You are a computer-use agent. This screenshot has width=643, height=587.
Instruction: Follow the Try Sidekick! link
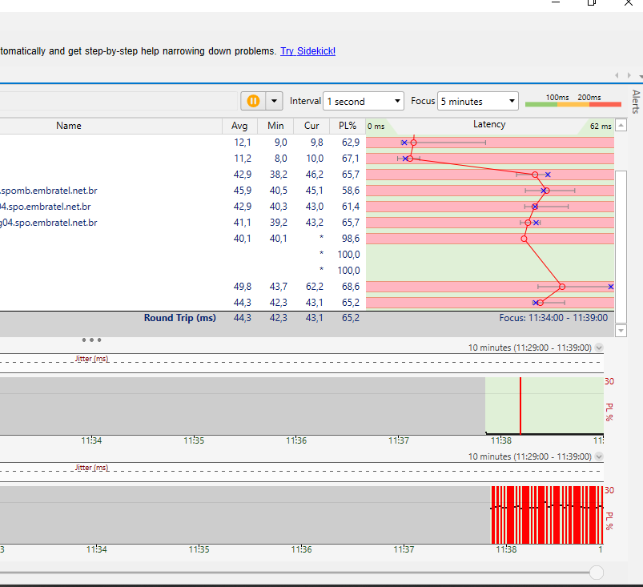click(x=307, y=51)
